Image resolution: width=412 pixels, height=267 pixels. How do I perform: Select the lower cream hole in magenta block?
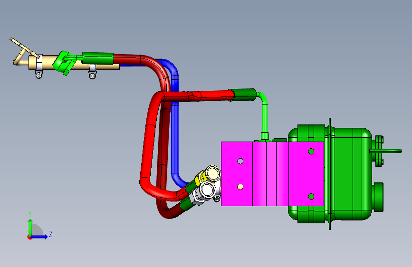tap(240, 187)
